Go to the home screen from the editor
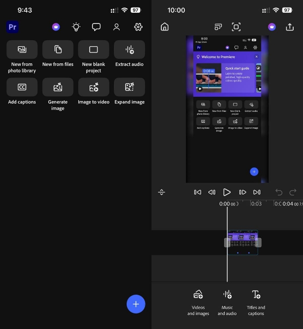The height and width of the screenshot is (329, 303). pyautogui.click(x=165, y=27)
